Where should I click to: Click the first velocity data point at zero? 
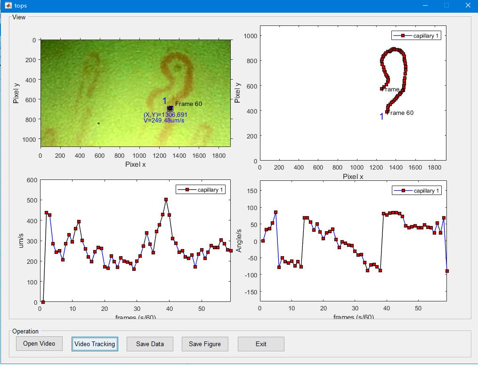43,302
